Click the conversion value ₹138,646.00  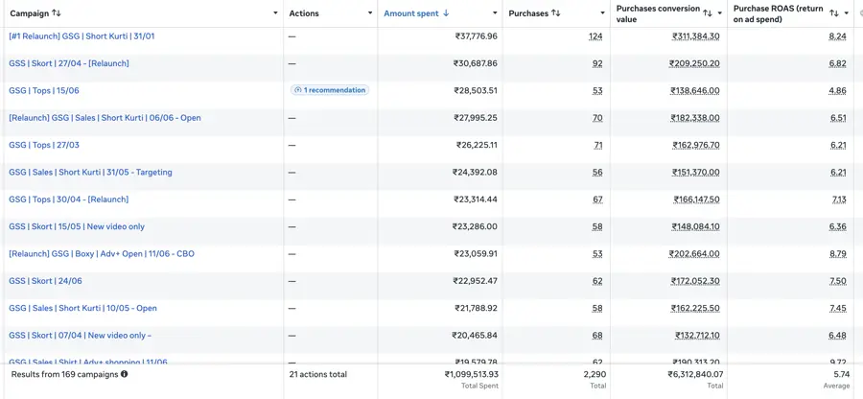[x=694, y=91]
